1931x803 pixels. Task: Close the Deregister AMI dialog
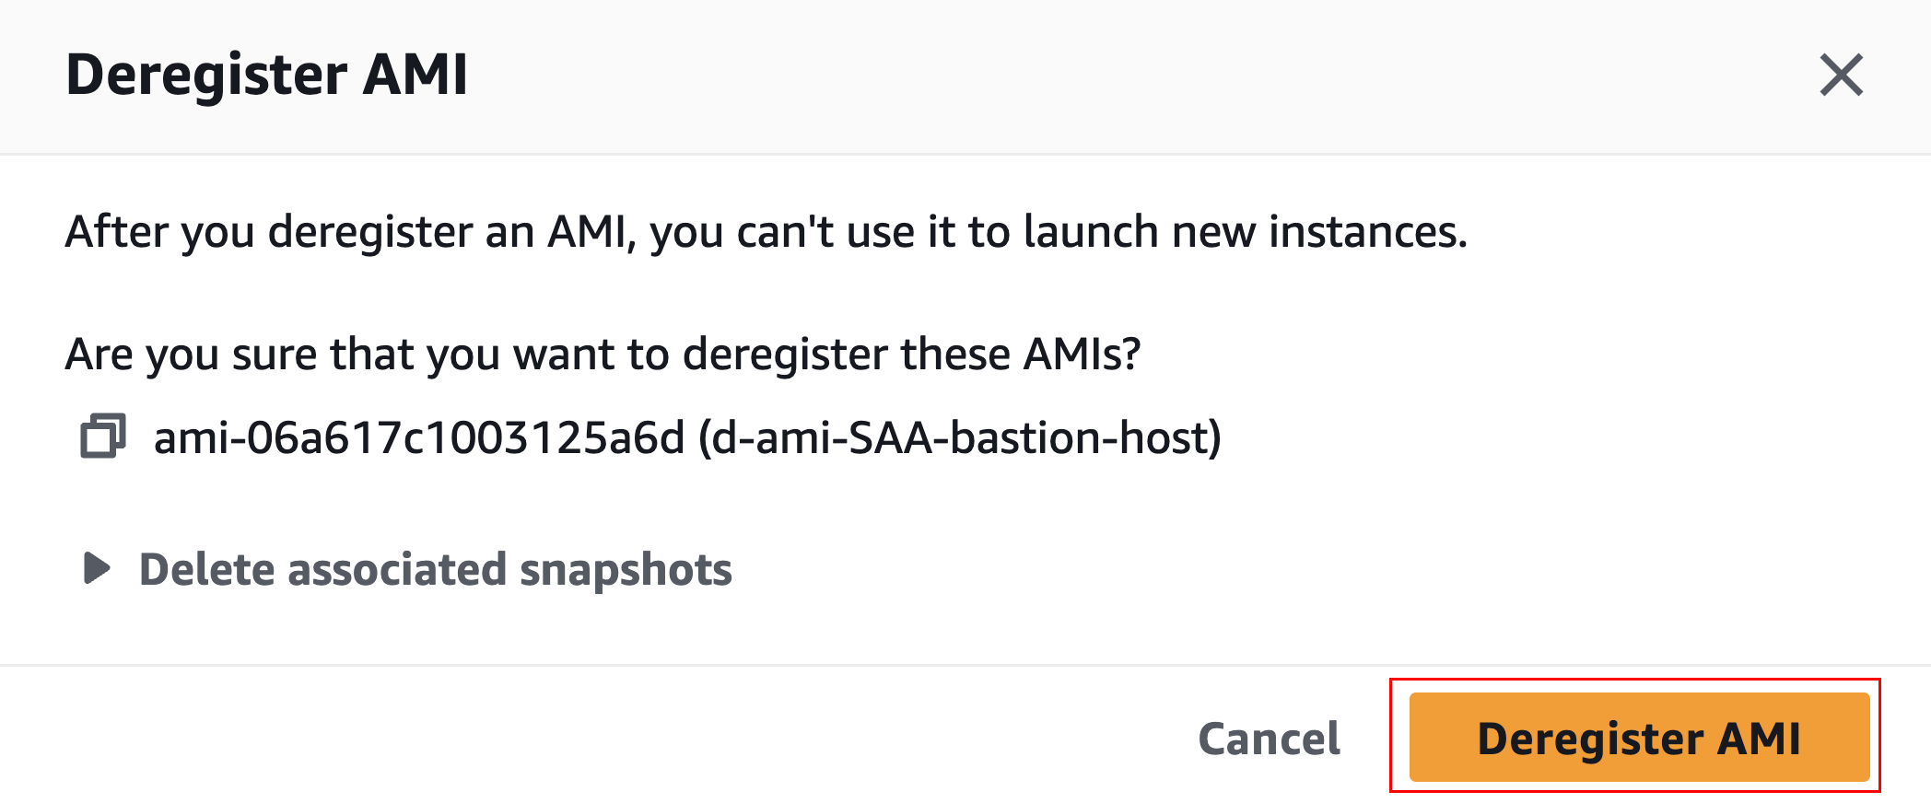pos(1841,75)
